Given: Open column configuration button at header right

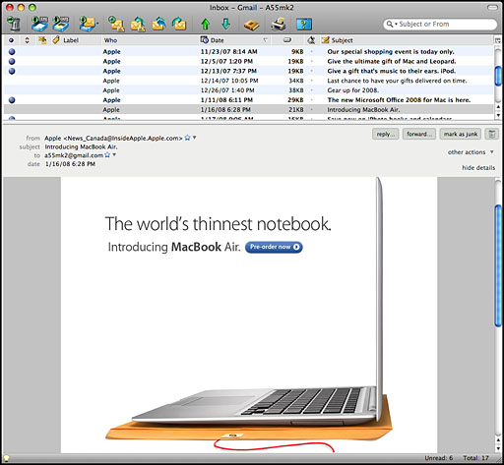Looking at the screenshot, I should click(x=498, y=40).
